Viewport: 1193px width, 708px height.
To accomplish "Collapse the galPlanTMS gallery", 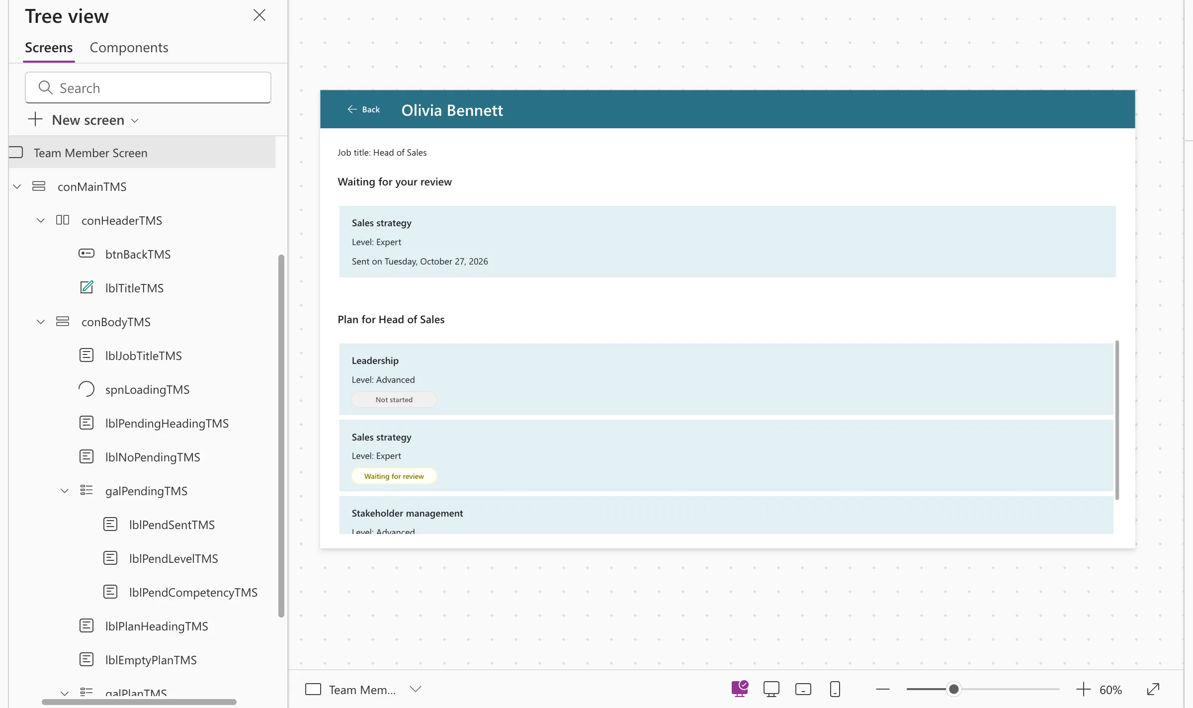I will 65,693.
